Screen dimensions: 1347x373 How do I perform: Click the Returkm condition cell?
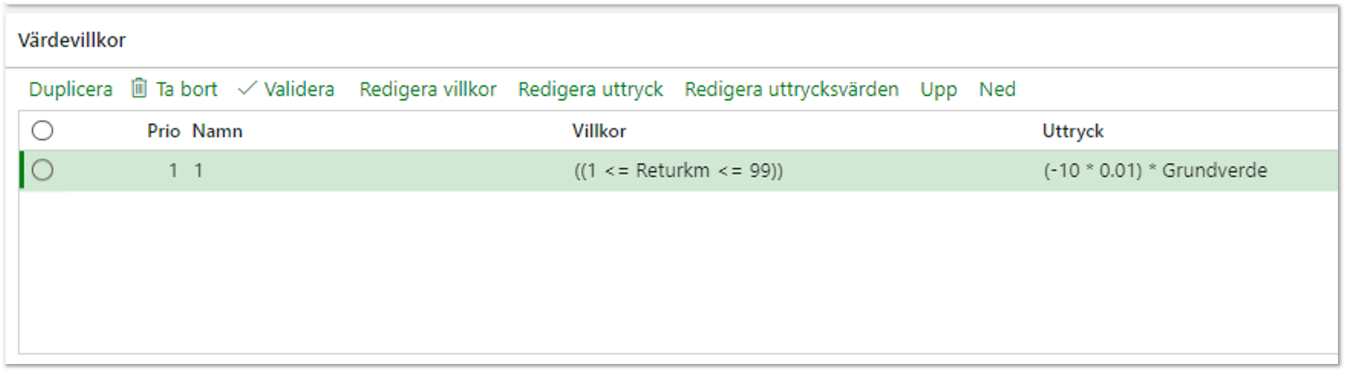click(x=678, y=171)
